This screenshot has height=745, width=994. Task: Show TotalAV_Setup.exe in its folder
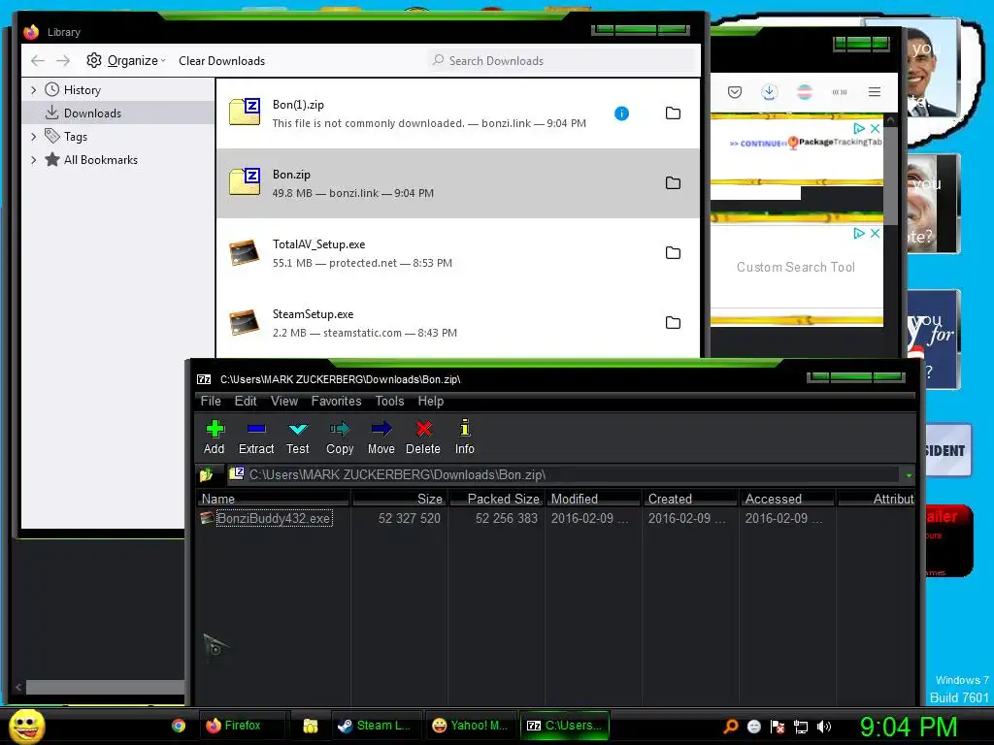pyautogui.click(x=673, y=253)
